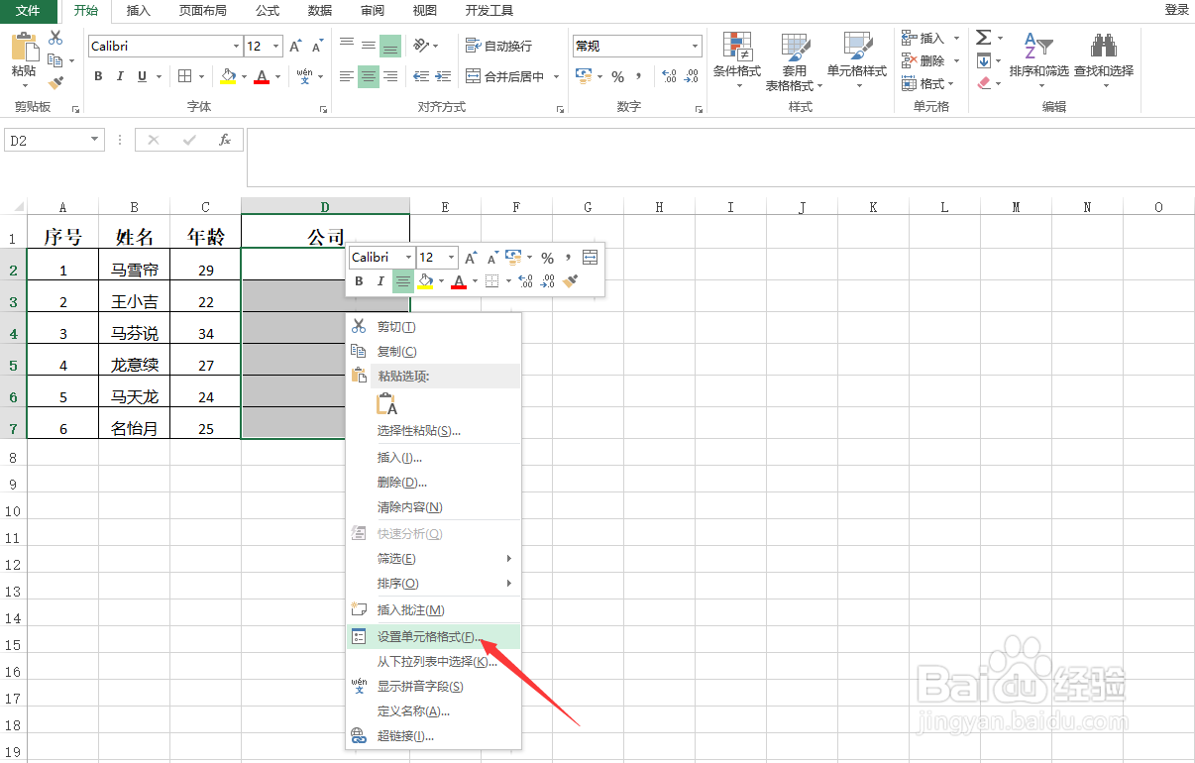The image size is (1195, 763).
Task: Open 条件格式 conditional formatting
Action: coord(737,59)
